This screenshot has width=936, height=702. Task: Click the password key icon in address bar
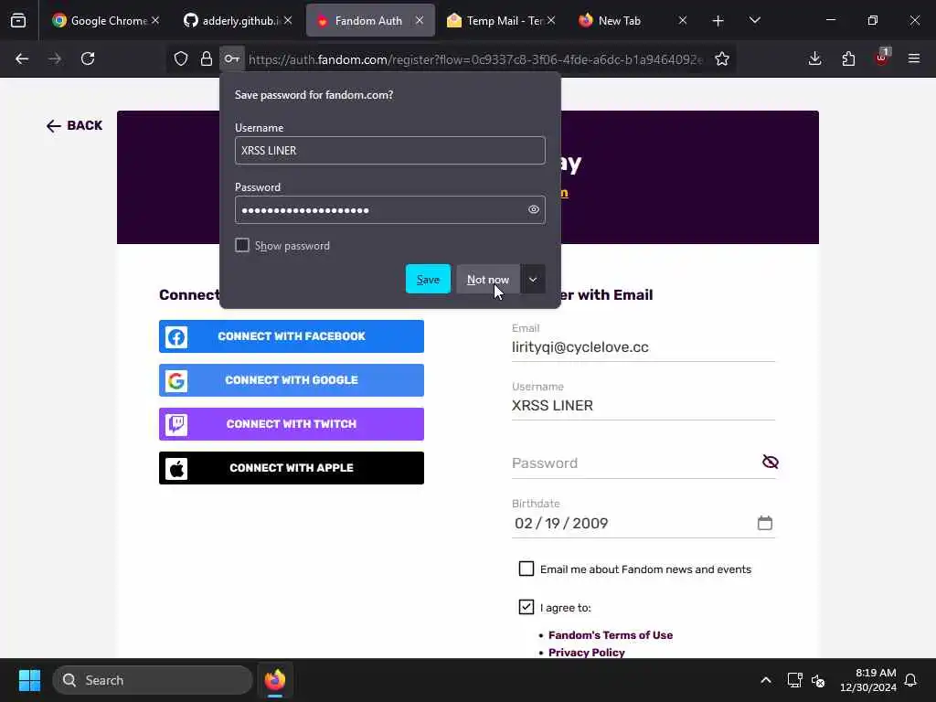point(232,58)
